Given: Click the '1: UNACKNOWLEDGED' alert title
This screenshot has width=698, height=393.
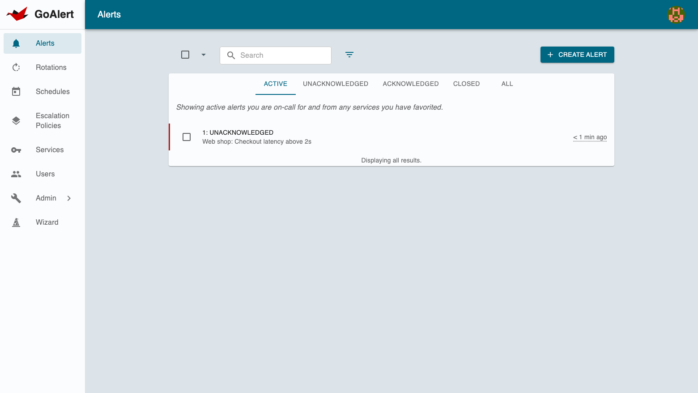Looking at the screenshot, I should point(238,132).
